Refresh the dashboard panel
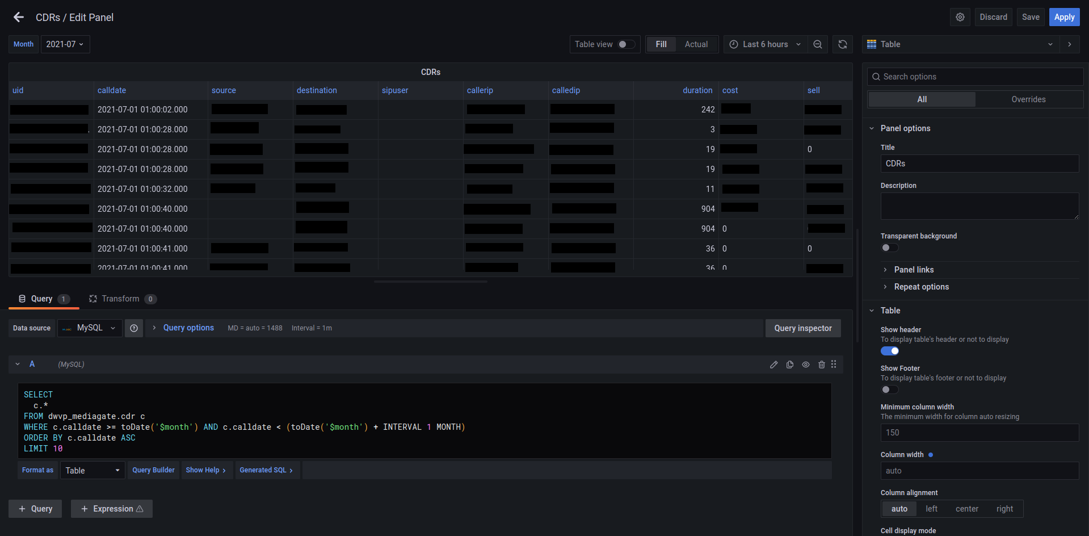This screenshot has height=536, width=1089. tap(843, 44)
